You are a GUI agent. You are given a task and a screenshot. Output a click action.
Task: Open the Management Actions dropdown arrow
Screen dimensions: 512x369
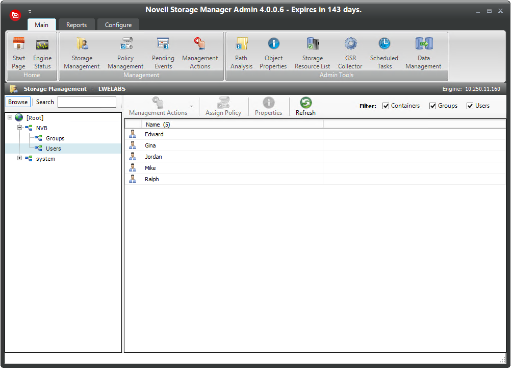(191, 107)
